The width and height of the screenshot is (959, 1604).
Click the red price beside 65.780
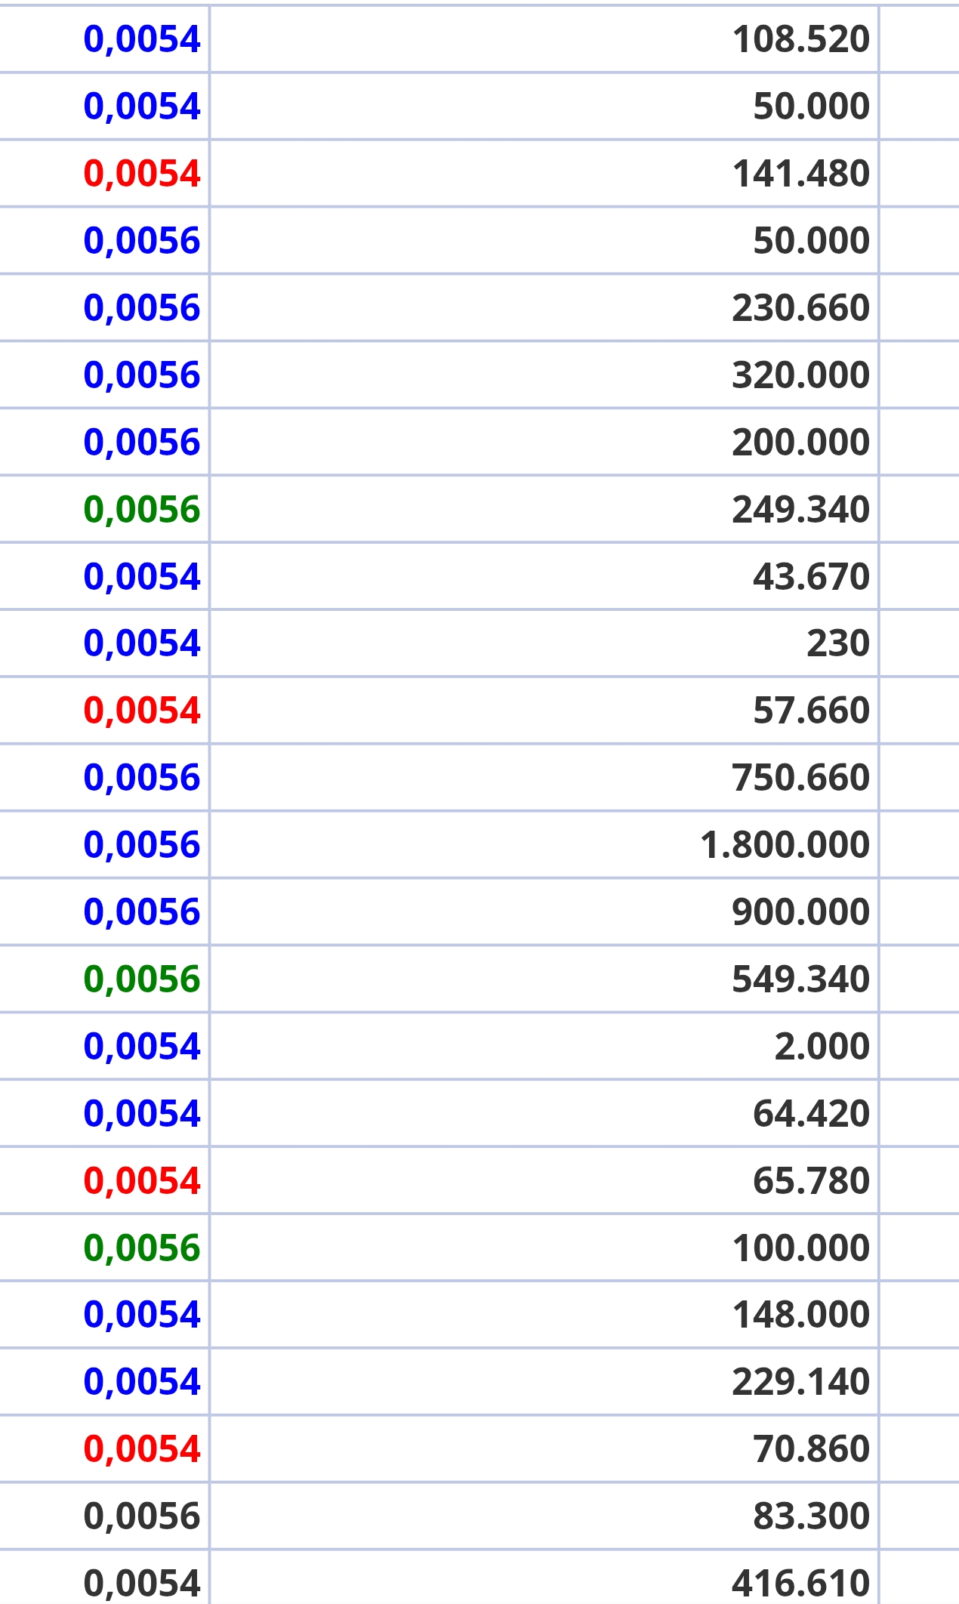click(142, 1181)
